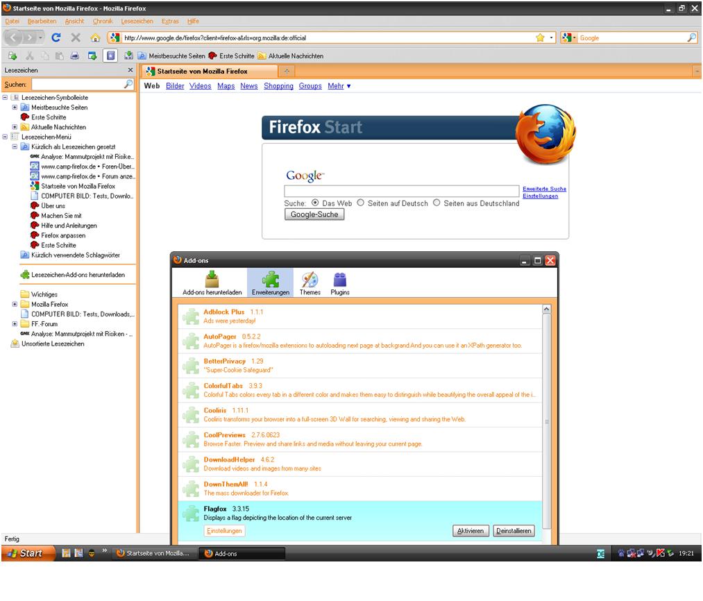
Task: Go back with the Back arrow button
Action: coord(13,37)
